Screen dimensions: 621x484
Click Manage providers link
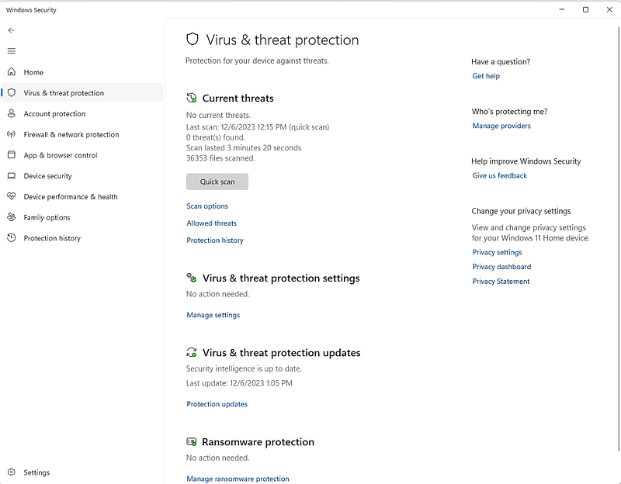[x=501, y=126]
